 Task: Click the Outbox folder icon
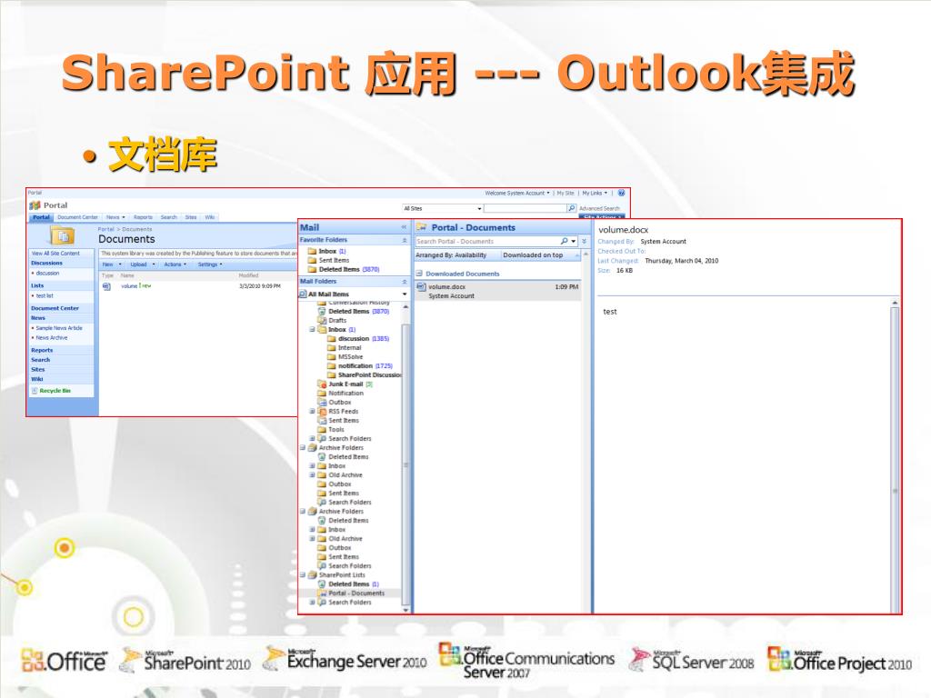pos(323,402)
